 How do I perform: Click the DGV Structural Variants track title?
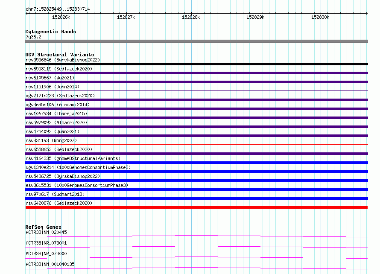coord(60,55)
